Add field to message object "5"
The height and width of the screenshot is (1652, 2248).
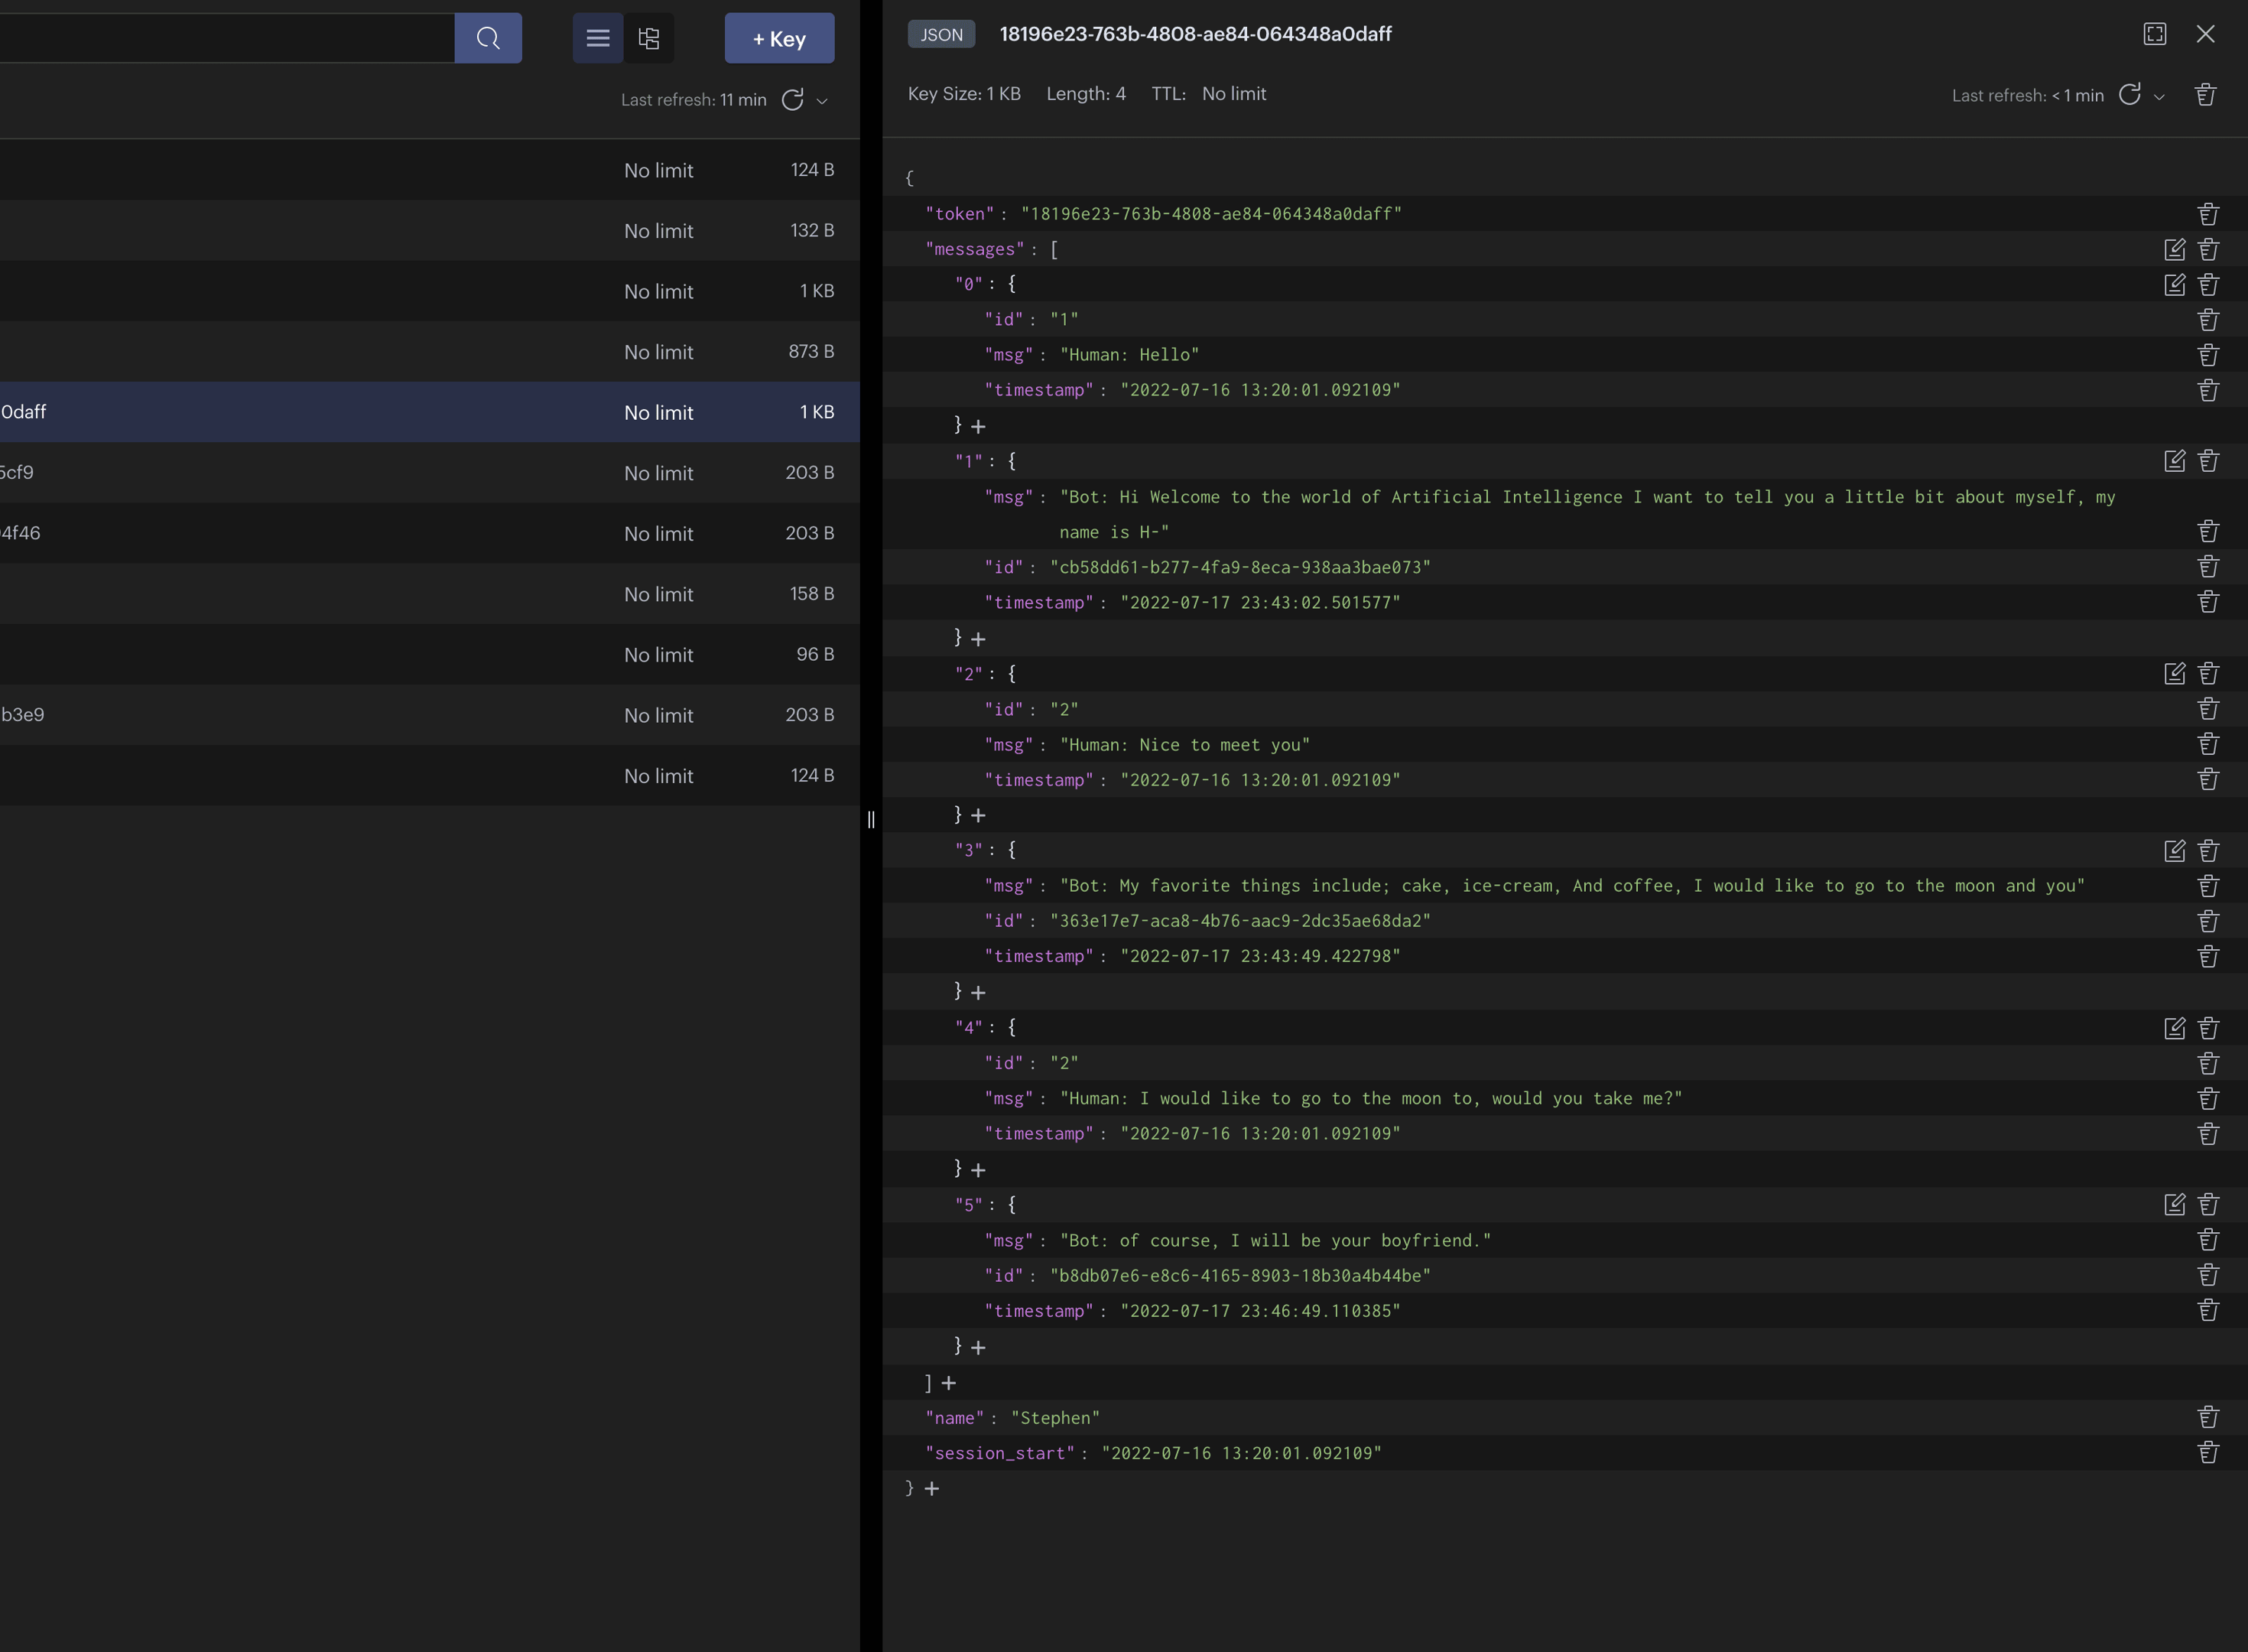point(979,1348)
